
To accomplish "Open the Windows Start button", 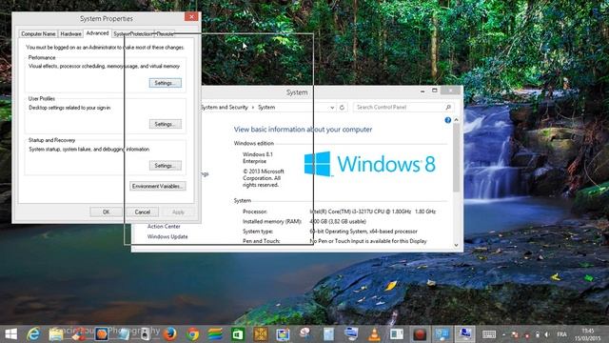I will [x=10, y=334].
